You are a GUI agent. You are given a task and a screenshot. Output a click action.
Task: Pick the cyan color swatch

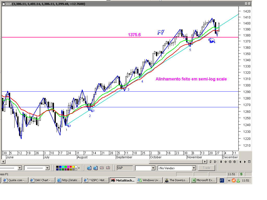point(63,167)
